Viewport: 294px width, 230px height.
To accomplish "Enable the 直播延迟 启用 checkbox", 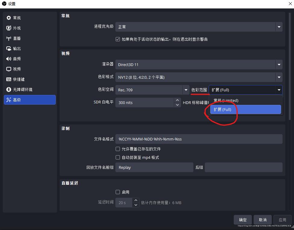I will click(117, 192).
